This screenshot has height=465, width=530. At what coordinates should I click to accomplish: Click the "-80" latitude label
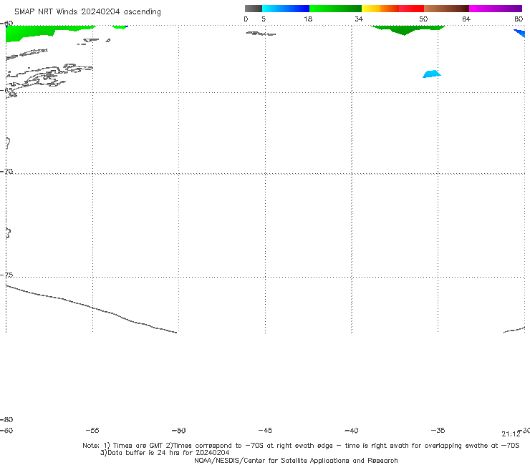[x=6, y=419]
